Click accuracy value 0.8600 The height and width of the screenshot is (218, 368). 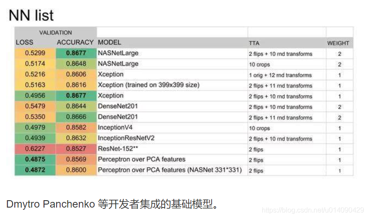coord(76,170)
